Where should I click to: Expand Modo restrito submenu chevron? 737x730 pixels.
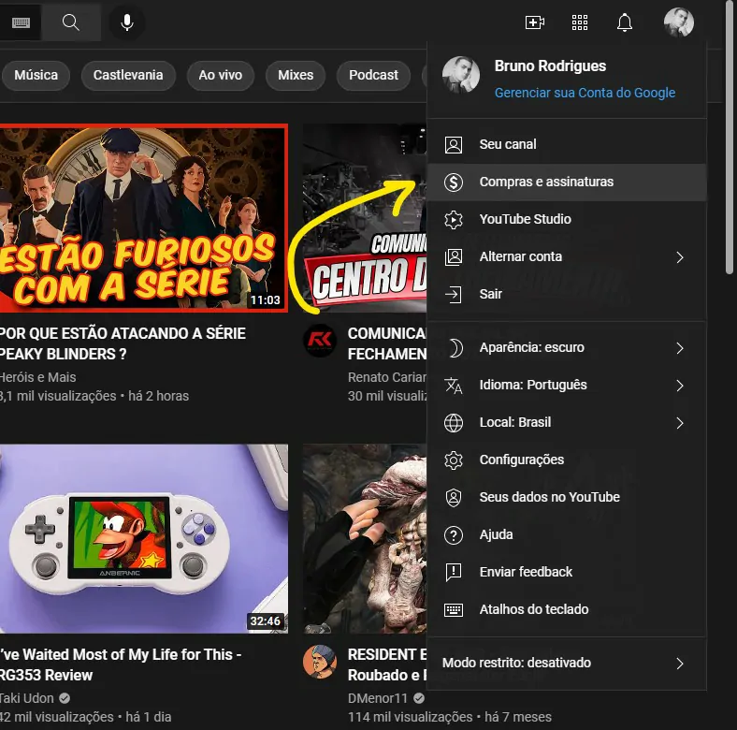680,664
